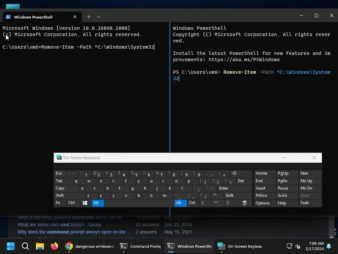Click the number 5 key

(135, 173)
